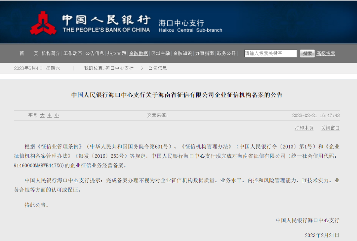Click 关闭窗口 to close the window
The width and height of the screenshot is (357, 241).
[x=330, y=128]
